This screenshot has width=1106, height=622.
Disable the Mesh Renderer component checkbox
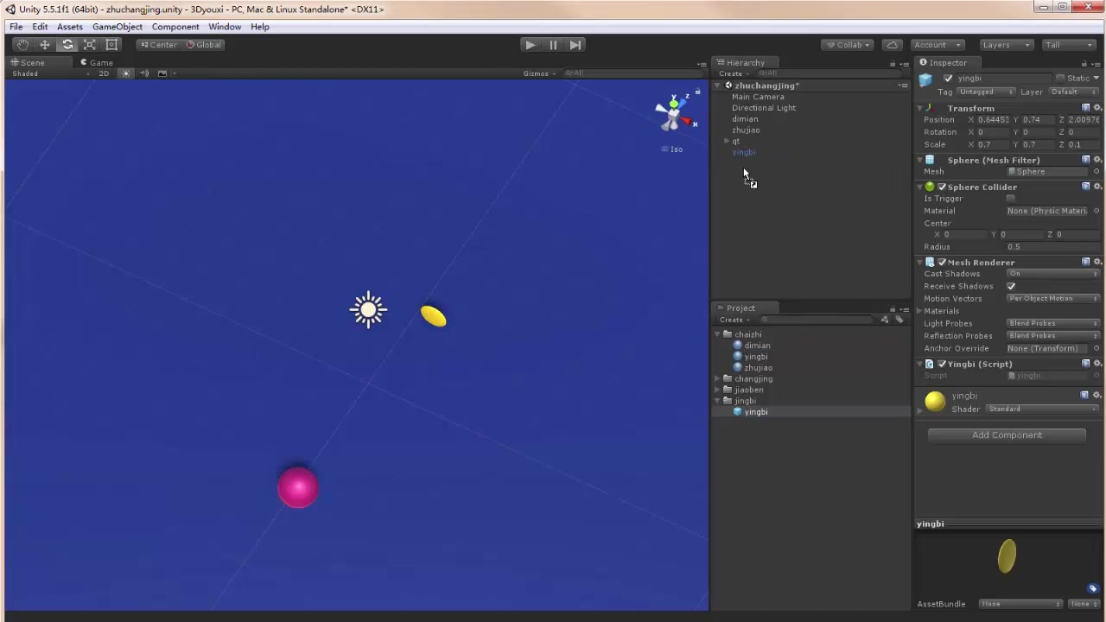point(941,262)
